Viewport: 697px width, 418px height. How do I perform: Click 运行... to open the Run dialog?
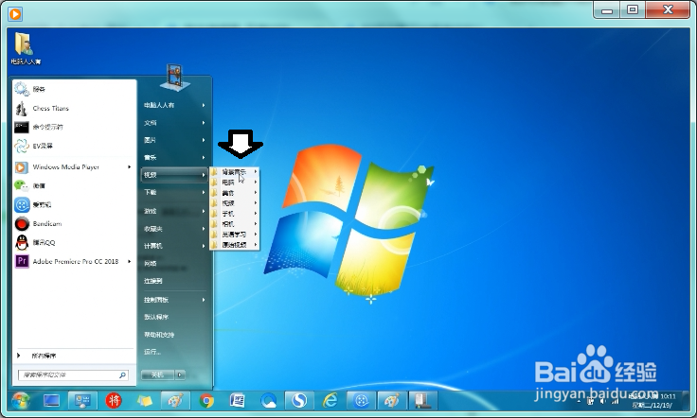pyautogui.click(x=174, y=352)
